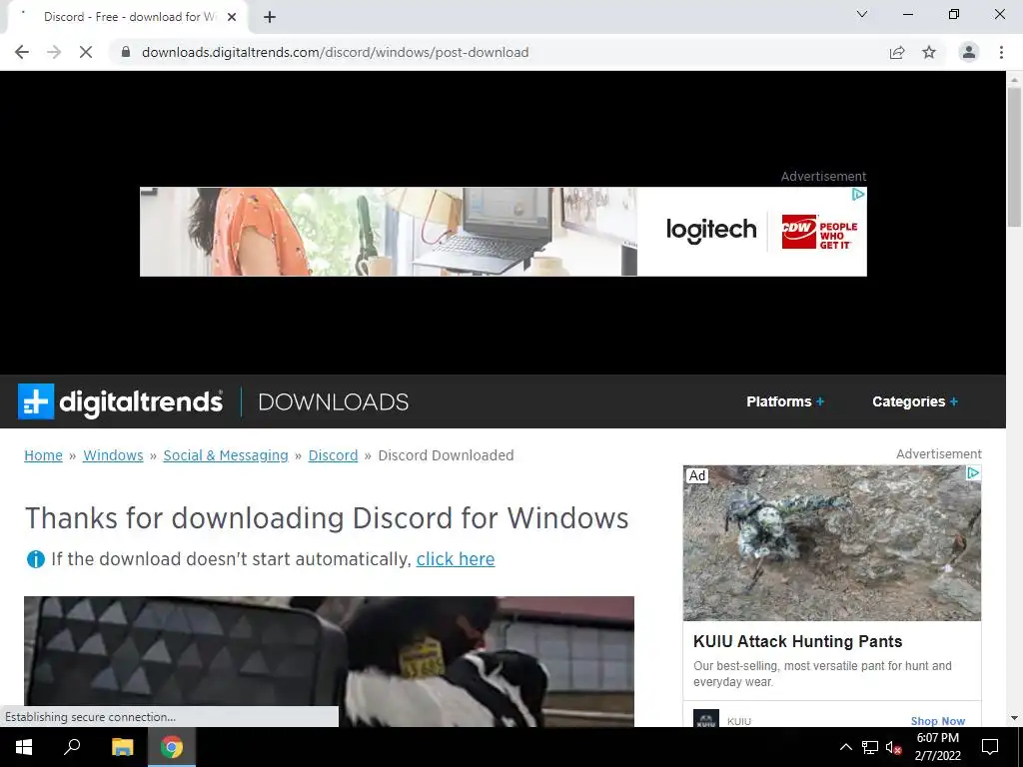Click the 'Discord Downloaded' breadcrumb text
The image size is (1023, 767).
[x=447, y=455]
